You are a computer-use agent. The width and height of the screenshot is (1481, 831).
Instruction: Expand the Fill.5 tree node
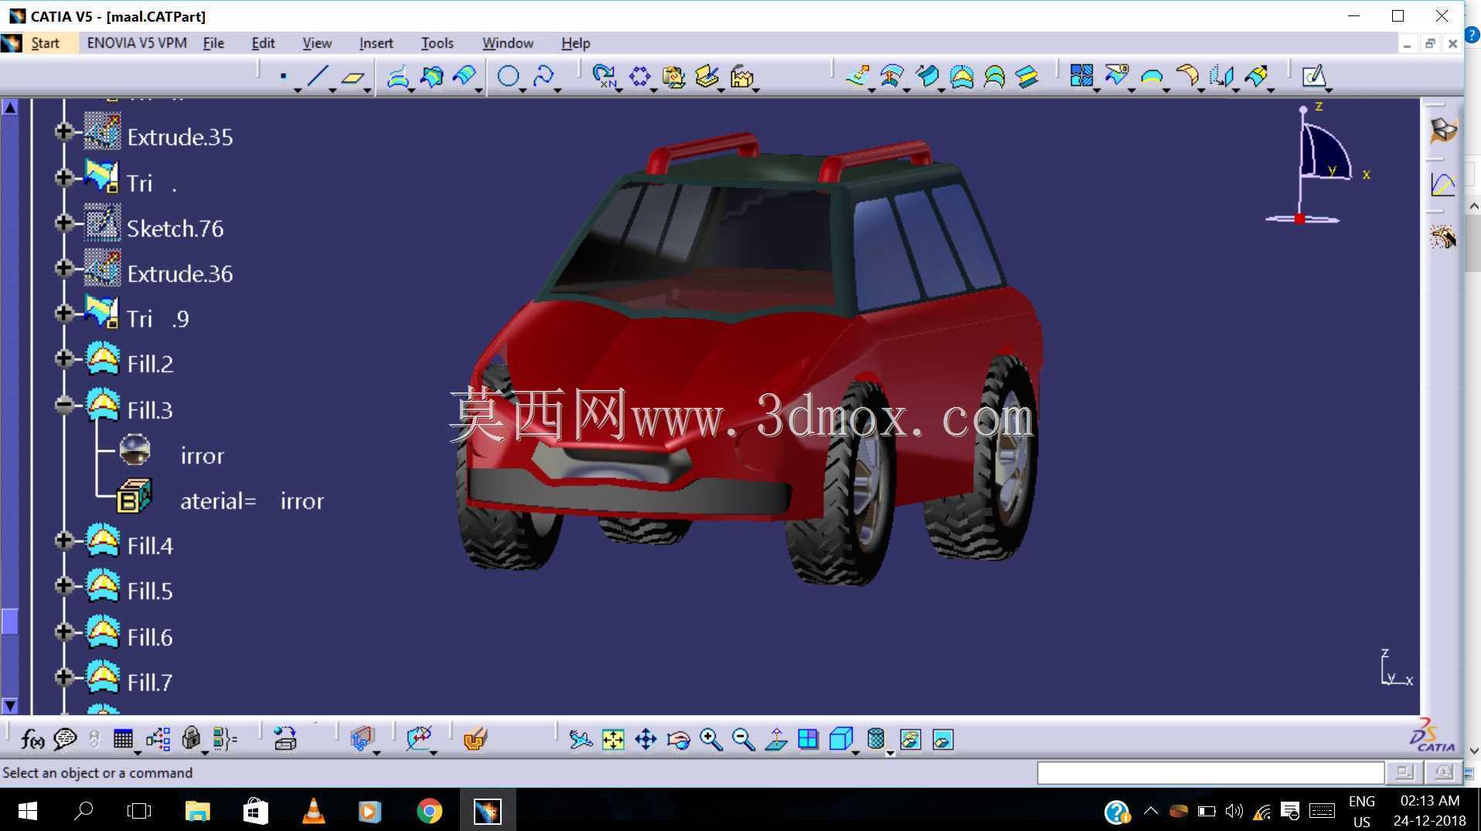point(64,586)
